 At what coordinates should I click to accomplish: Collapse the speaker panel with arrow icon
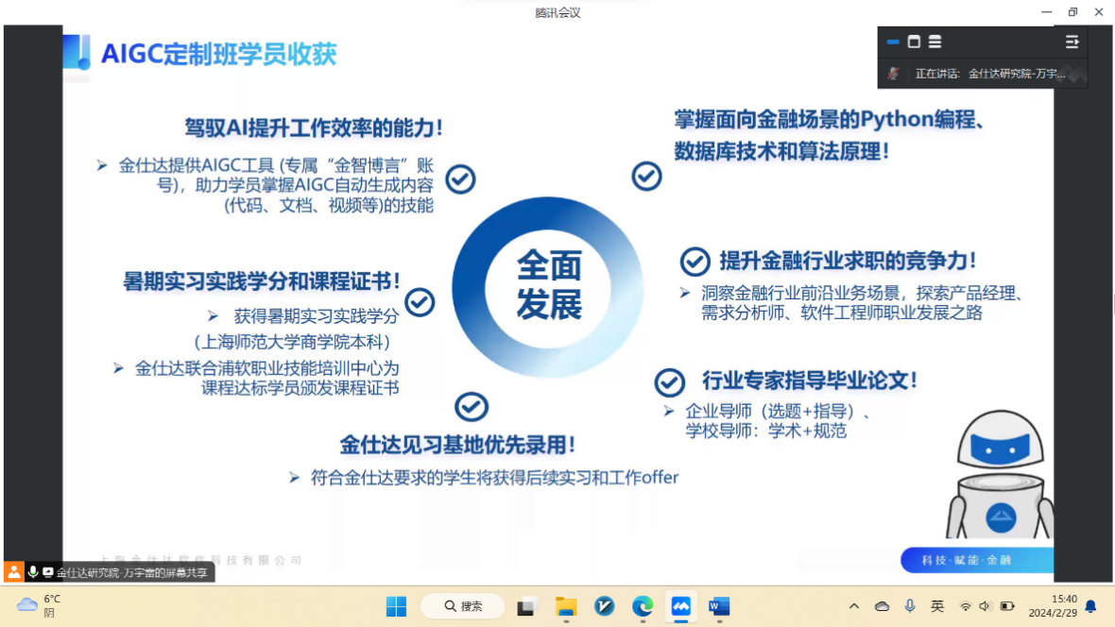(x=1072, y=42)
